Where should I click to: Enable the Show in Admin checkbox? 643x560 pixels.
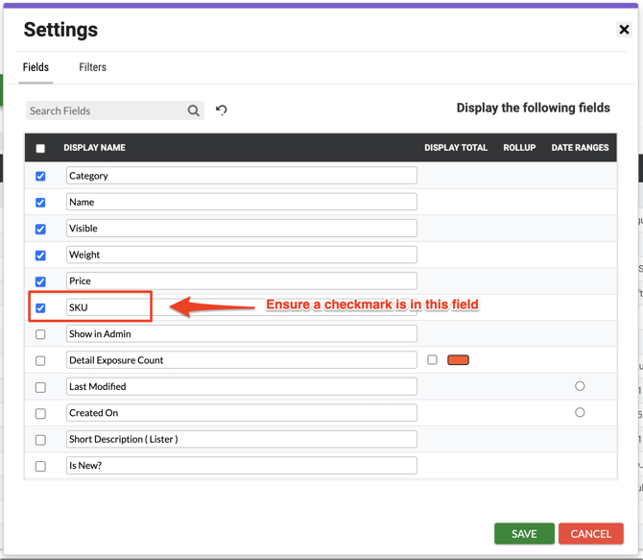click(40, 334)
